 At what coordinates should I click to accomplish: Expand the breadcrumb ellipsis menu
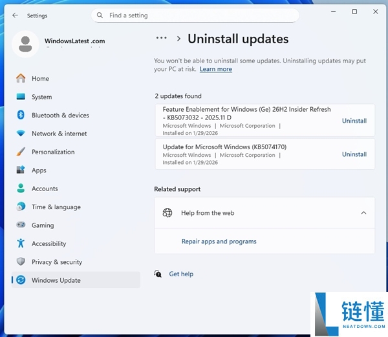pos(162,39)
